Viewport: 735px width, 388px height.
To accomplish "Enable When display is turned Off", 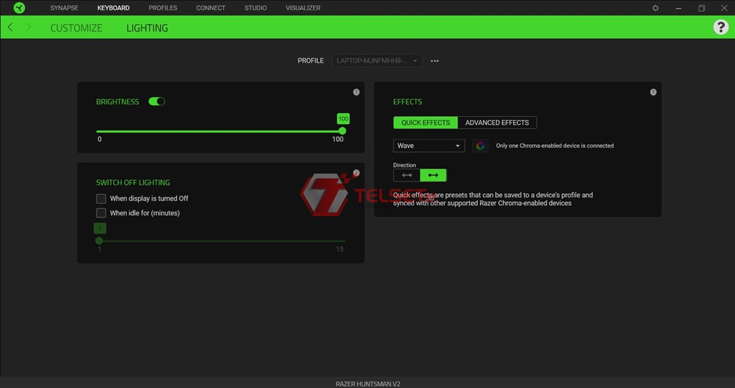I will pyautogui.click(x=101, y=198).
